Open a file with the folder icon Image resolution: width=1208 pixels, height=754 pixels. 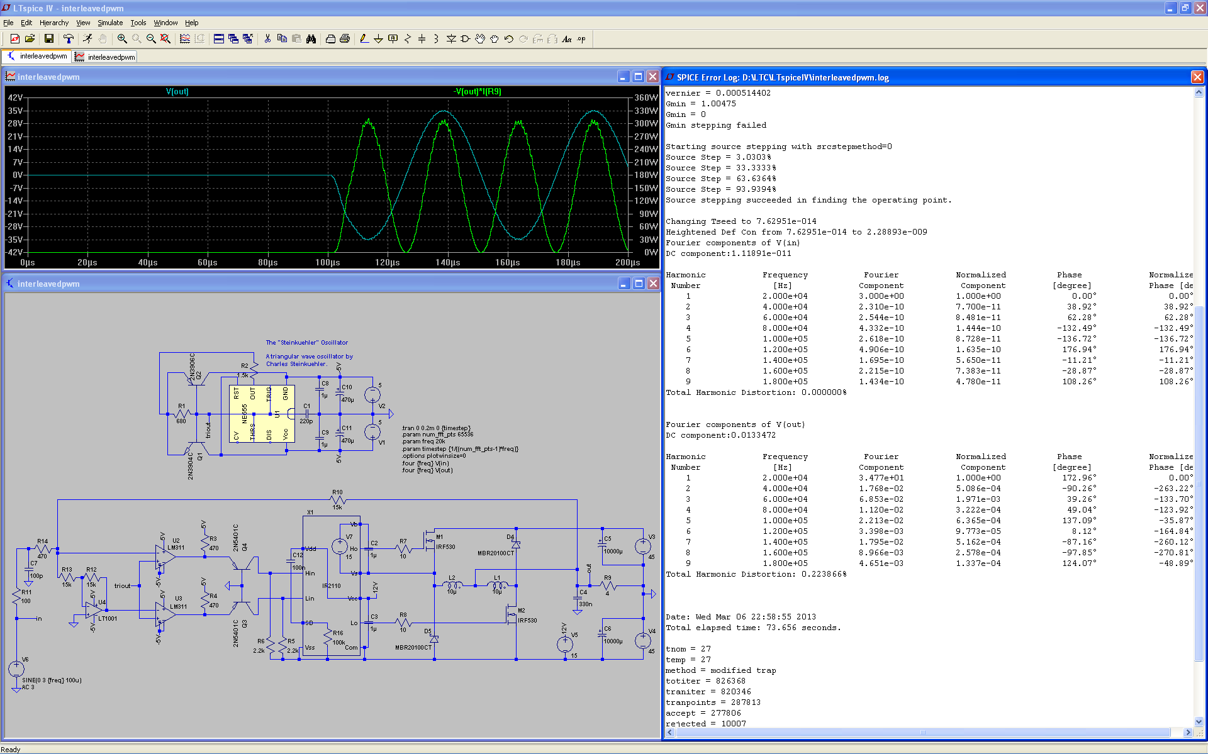[30, 39]
